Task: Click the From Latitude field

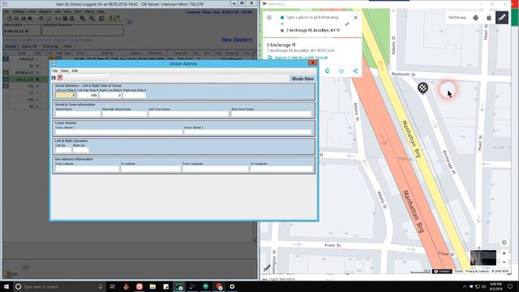Action: pyautogui.click(x=87, y=169)
